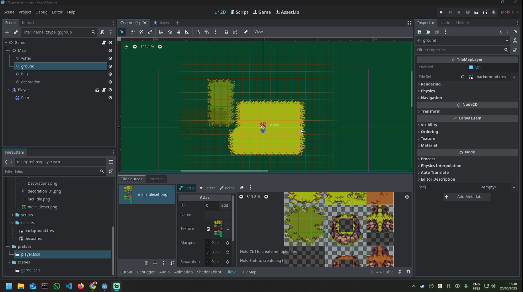Click the viewport horizontal scrollbar

224,171
